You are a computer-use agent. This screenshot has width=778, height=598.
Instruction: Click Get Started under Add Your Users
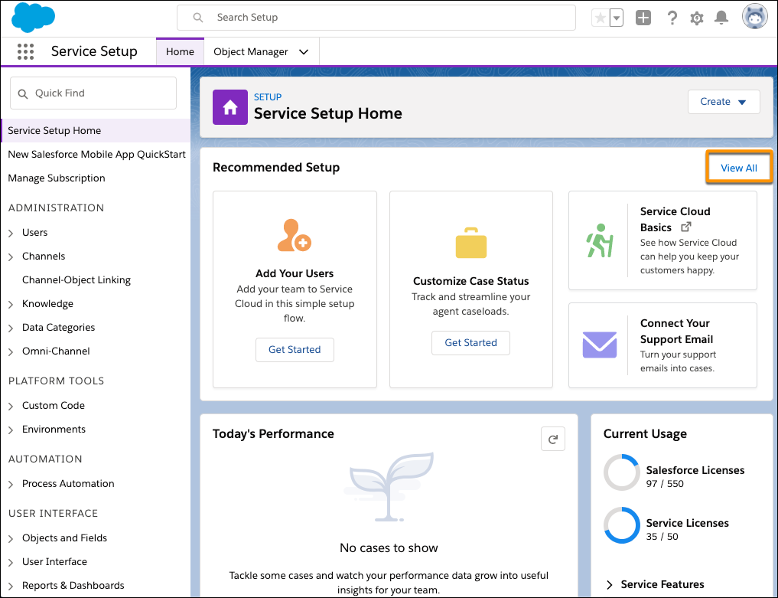click(x=295, y=350)
